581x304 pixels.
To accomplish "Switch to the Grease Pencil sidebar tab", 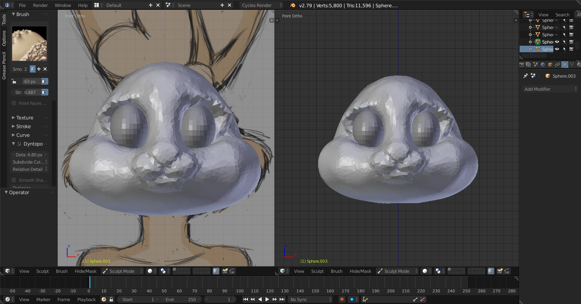I will tap(4, 65).
